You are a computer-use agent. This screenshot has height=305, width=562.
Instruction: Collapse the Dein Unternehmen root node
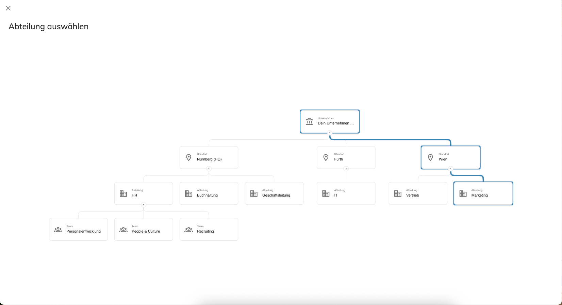tap(330, 133)
